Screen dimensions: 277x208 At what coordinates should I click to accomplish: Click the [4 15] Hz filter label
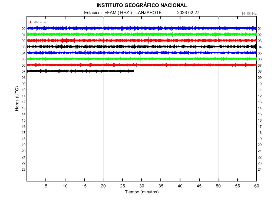click(249, 13)
